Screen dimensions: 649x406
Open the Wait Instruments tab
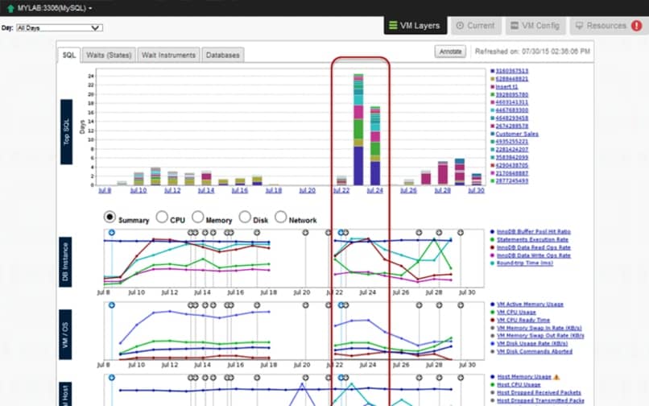pyautogui.click(x=167, y=55)
